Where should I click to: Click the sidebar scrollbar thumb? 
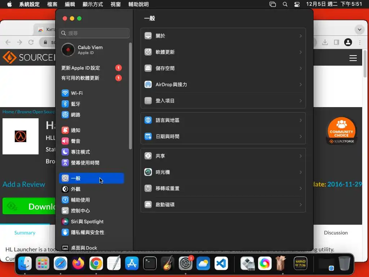click(x=130, y=96)
